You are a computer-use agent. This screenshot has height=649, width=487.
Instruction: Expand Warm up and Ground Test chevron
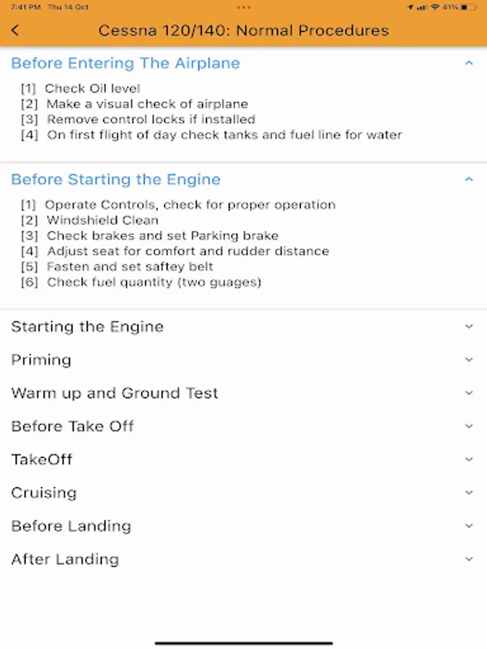[x=469, y=393]
